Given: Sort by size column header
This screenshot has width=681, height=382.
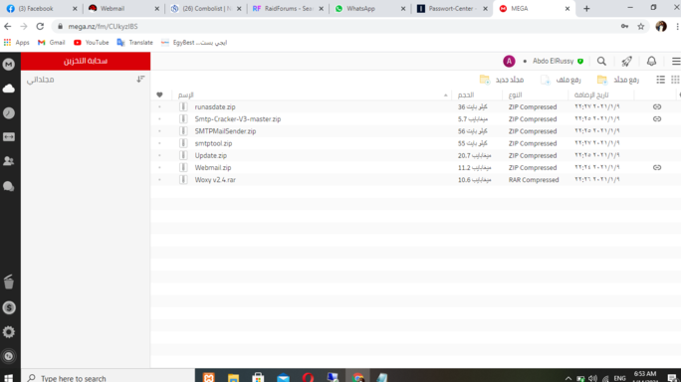Looking at the screenshot, I should (x=466, y=95).
